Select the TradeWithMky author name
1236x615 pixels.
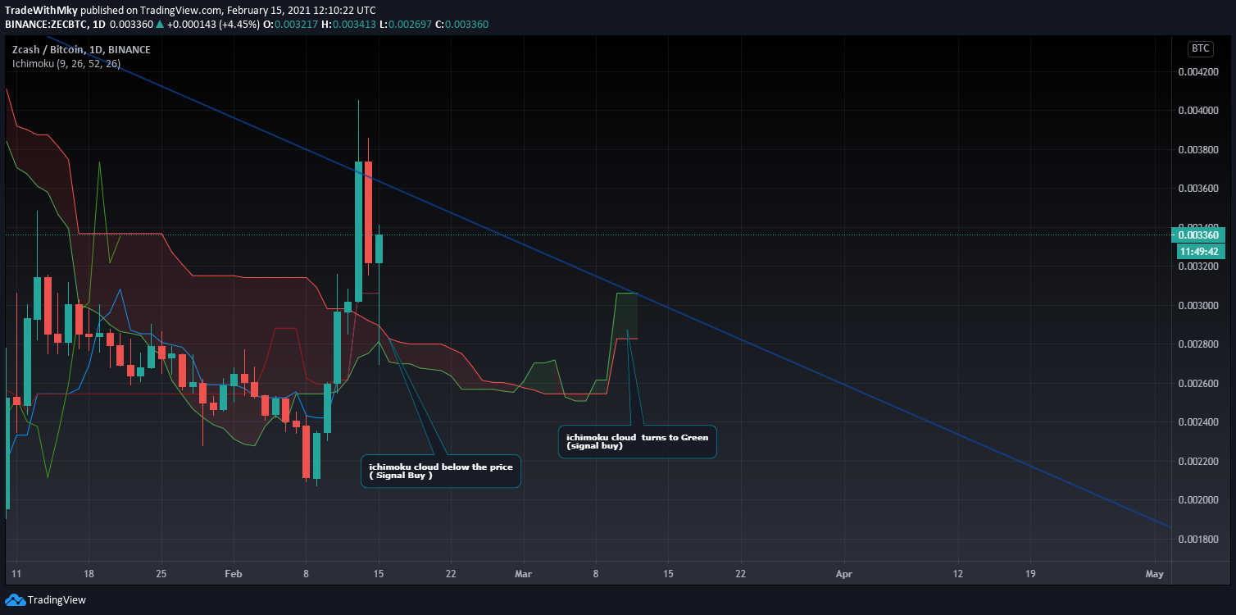(x=41, y=11)
